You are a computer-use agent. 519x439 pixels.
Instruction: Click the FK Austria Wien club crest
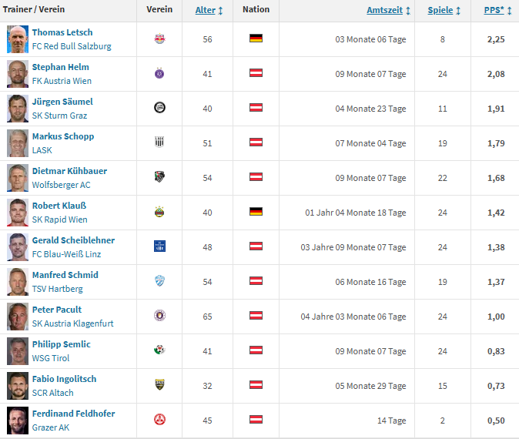(x=159, y=73)
